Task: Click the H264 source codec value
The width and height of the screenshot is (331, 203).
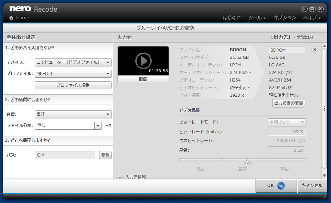Action: (235, 80)
